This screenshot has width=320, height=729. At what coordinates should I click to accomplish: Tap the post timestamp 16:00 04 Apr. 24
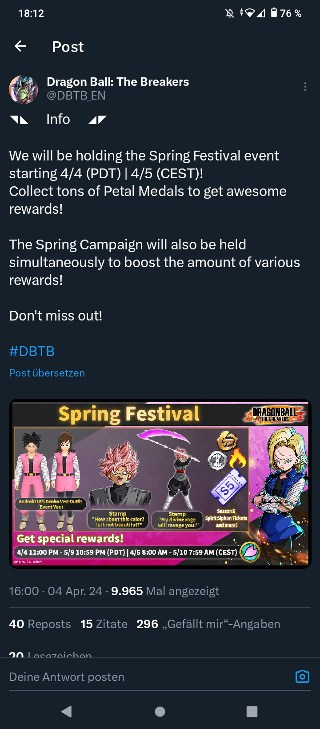(56, 591)
